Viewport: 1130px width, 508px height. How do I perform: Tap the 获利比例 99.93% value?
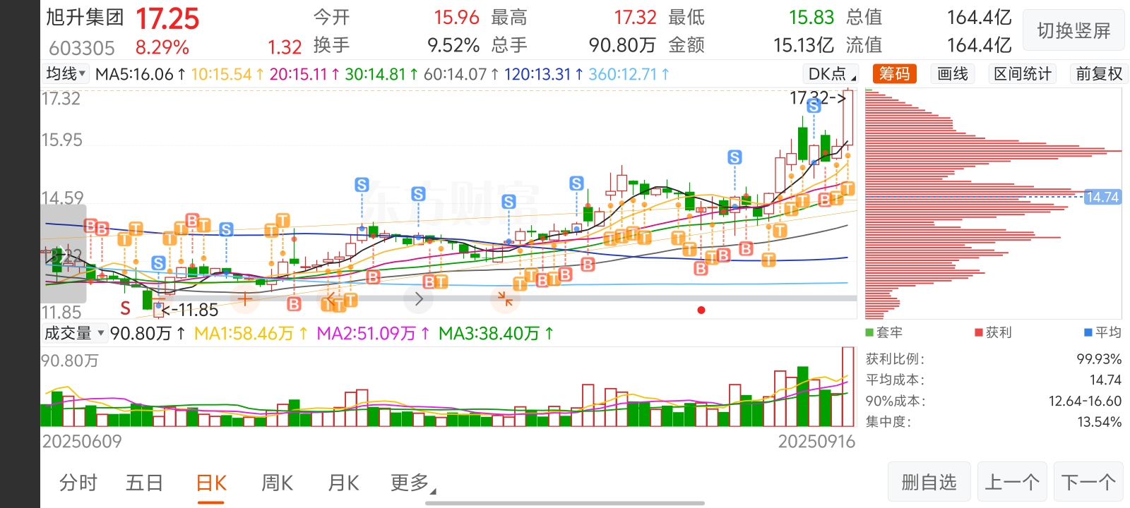[1099, 359]
